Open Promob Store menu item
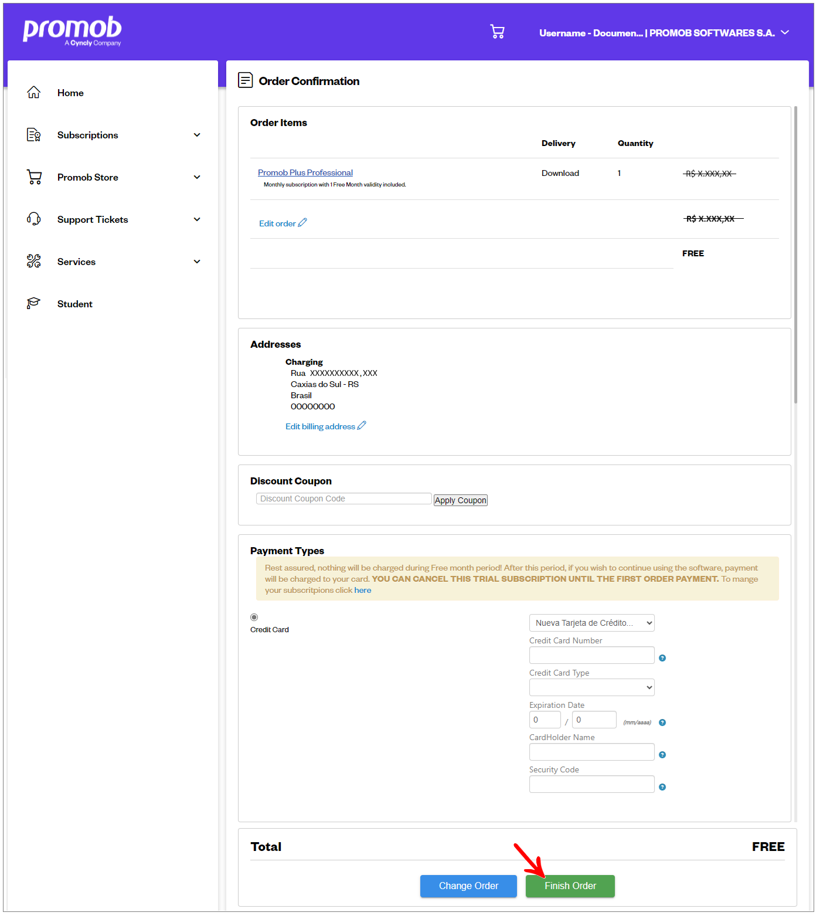The height and width of the screenshot is (919, 820). [88, 177]
